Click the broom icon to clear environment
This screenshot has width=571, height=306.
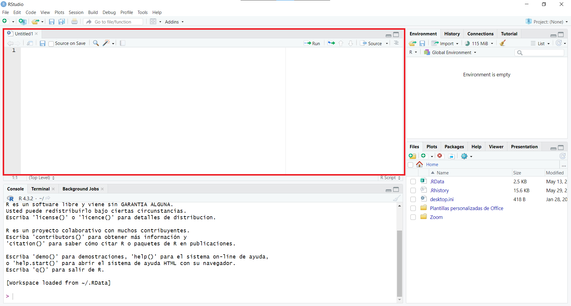tap(503, 43)
